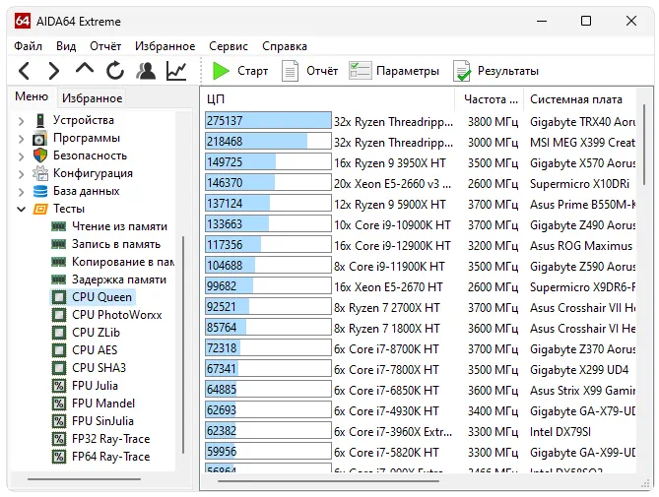659x497 pixels.
Task: Click the Отчёт document icon in toolbar
Action: coord(290,71)
